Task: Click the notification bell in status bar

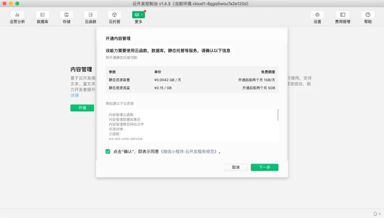Action: 375,214
